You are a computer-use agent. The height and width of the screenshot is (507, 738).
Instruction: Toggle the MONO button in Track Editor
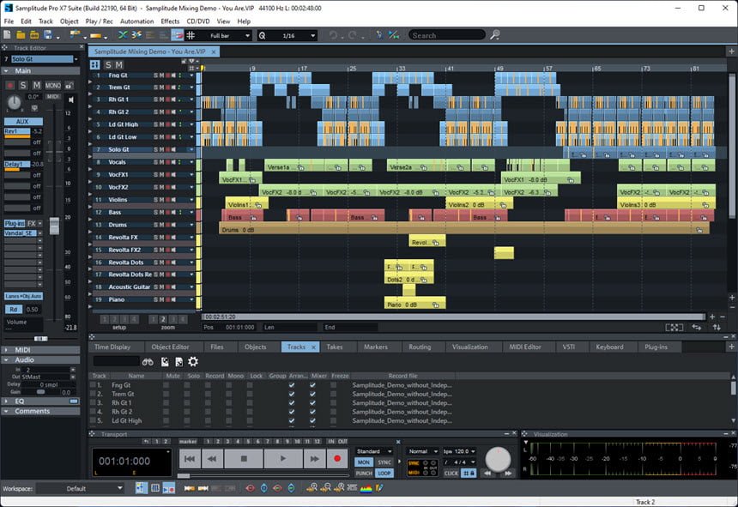point(52,85)
